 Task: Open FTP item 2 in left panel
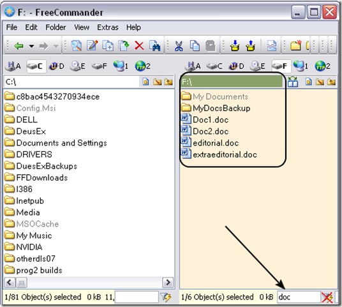click(143, 66)
